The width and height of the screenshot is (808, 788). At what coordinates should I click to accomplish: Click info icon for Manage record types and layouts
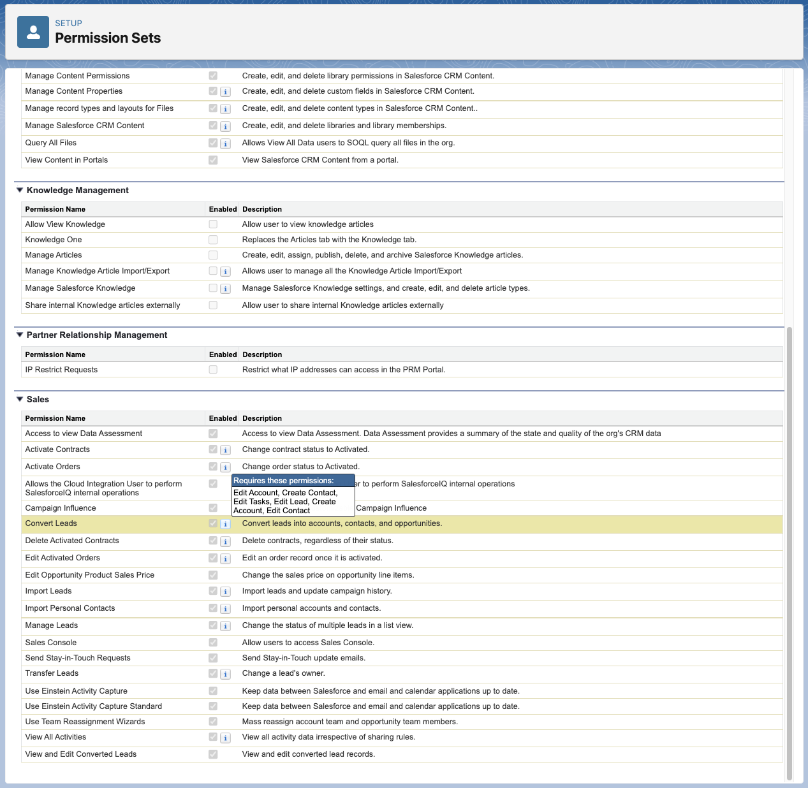click(225, 109)
